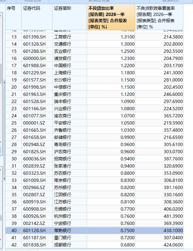The width and height of the screenshot is (193, 251).
Task: Select highlighted 常熟银行 name cell
Action: click(70, 230)
